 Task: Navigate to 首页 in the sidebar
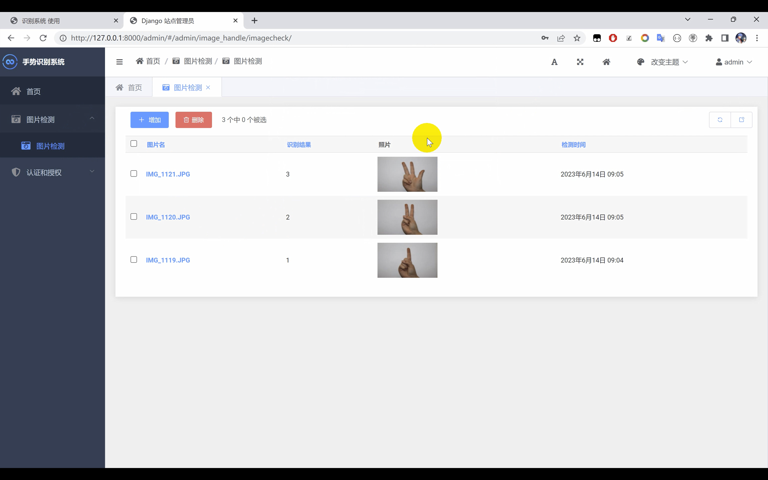point(33,91)
